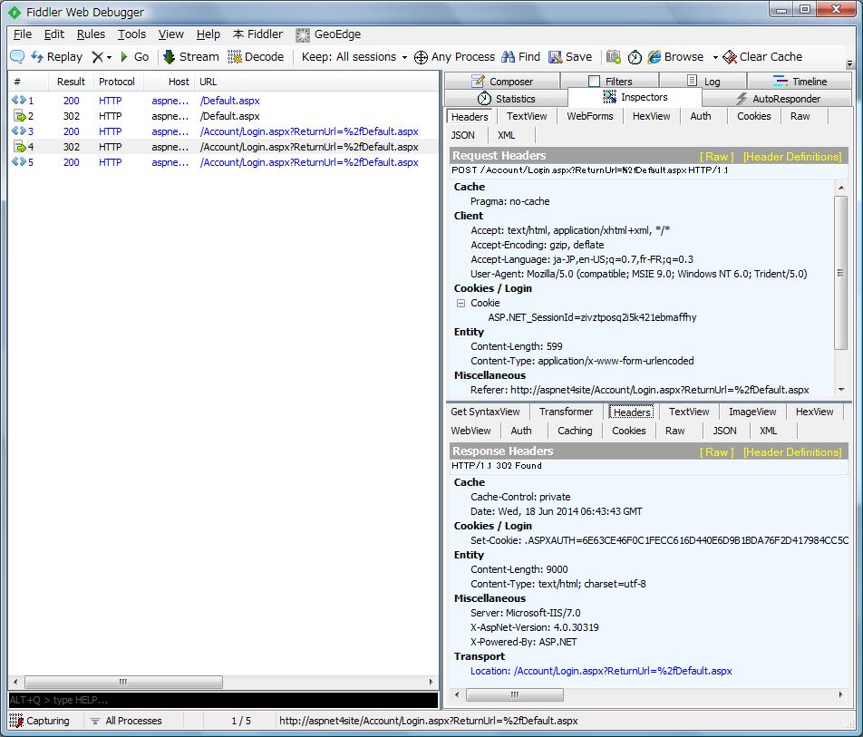
Task: Collapse the Cookie tree node
Action: pyautogui.click(x=461, y=304)
